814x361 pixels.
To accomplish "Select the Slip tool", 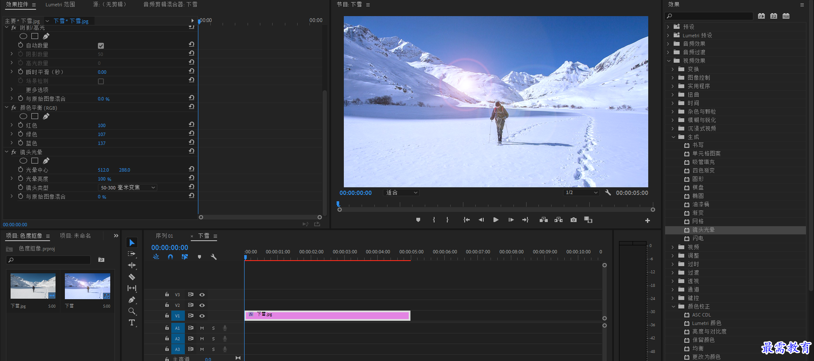I will pyautogui.click(x=132, y=288).
